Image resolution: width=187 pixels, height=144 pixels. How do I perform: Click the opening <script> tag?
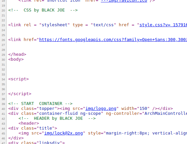point(18,79)
